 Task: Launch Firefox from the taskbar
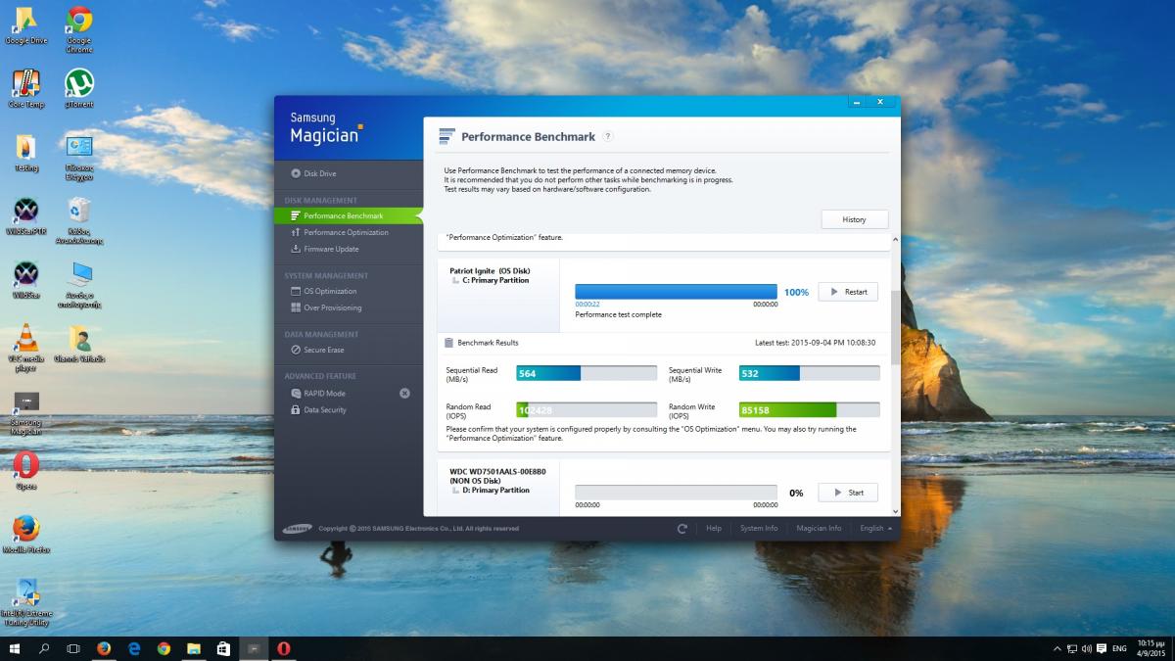click(x=104, y=648)
